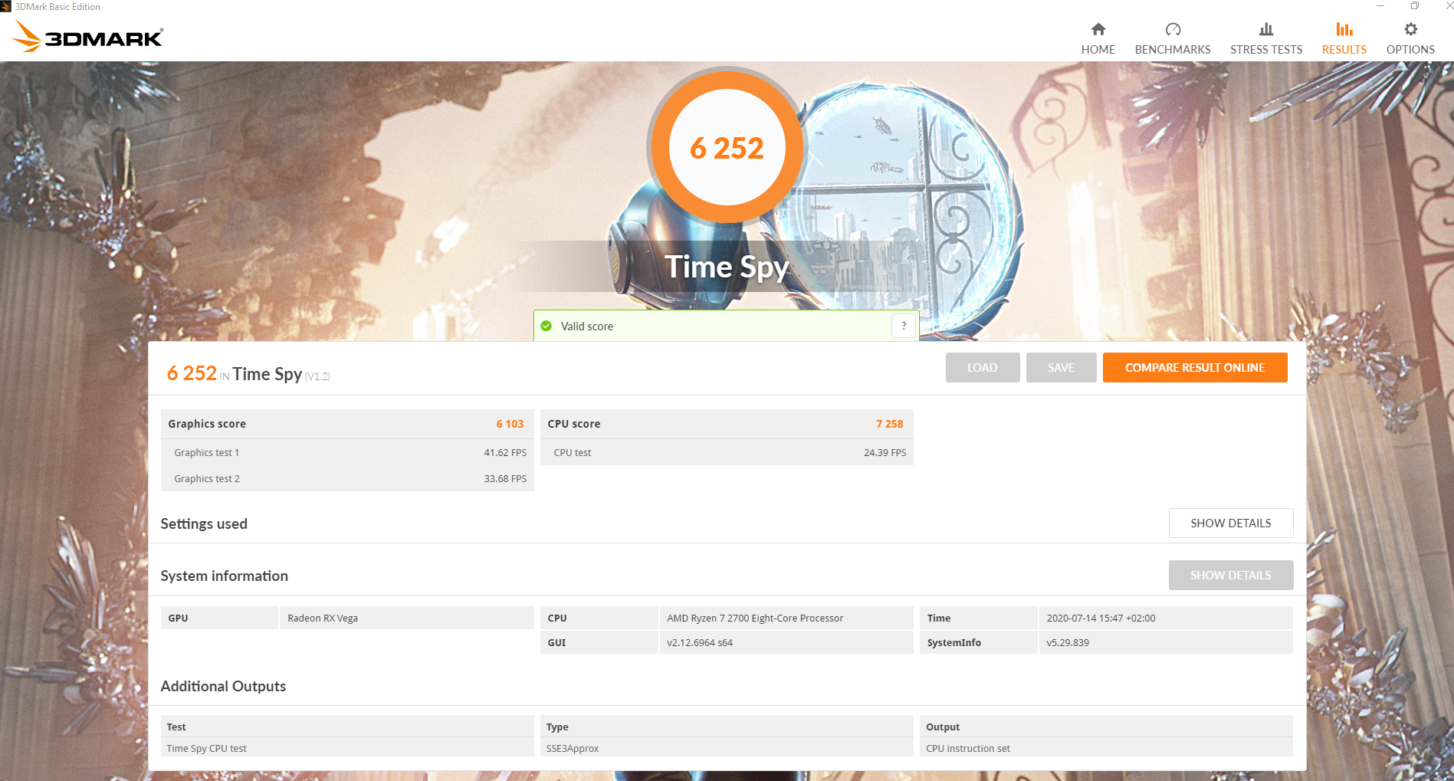The height and width of the screenshot is (781, 1454).
Task: Select the RESULTS tab label
Action: click(x=1344, y=50)
